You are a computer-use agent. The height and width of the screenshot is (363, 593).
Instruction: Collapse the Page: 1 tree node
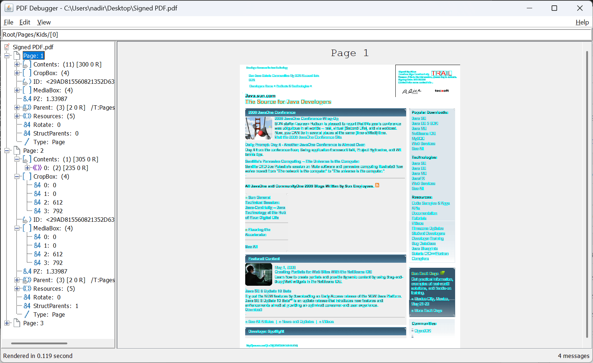(7, 56)
